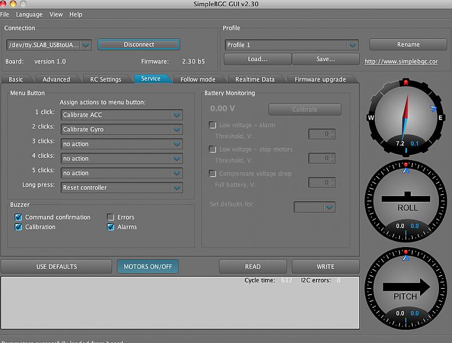Viewport: 452px width, 343px height.
Task: Click the I2C errors value
Action: point(339,280)
